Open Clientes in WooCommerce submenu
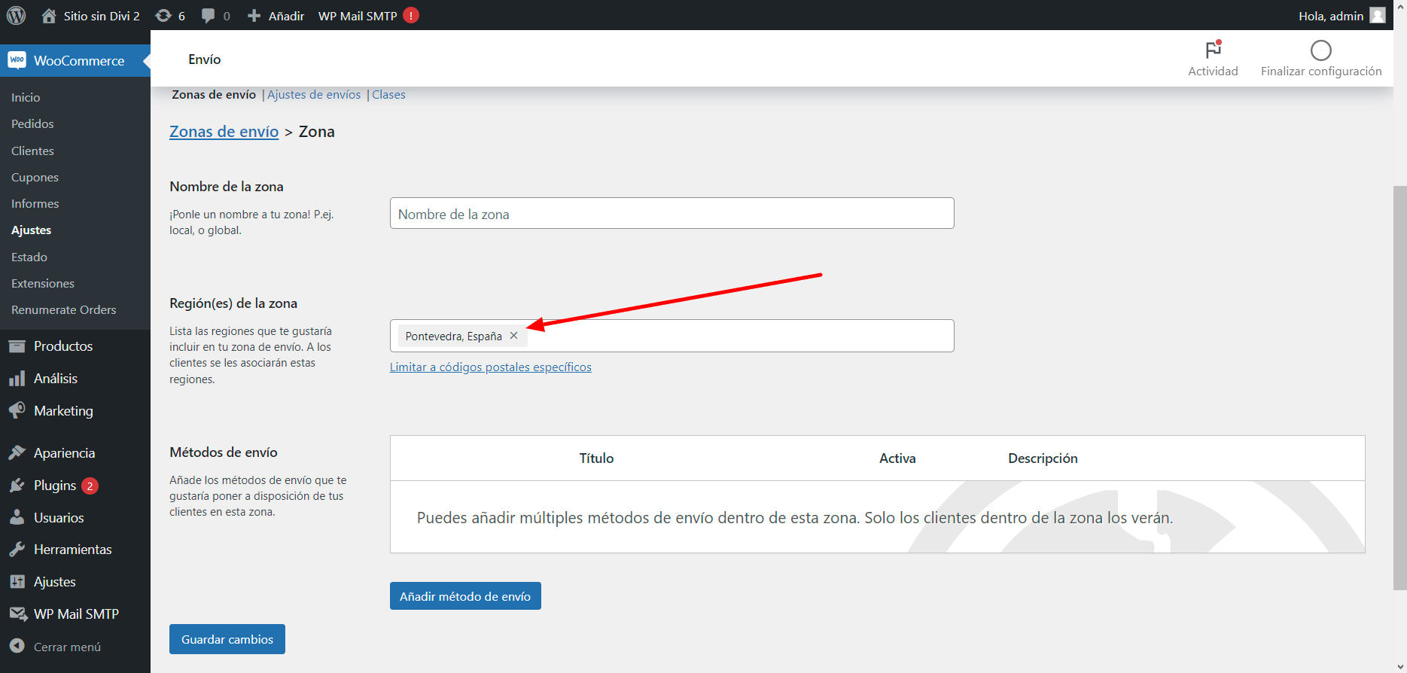This screenshot has width=1407, height=673. coord(32,151)
